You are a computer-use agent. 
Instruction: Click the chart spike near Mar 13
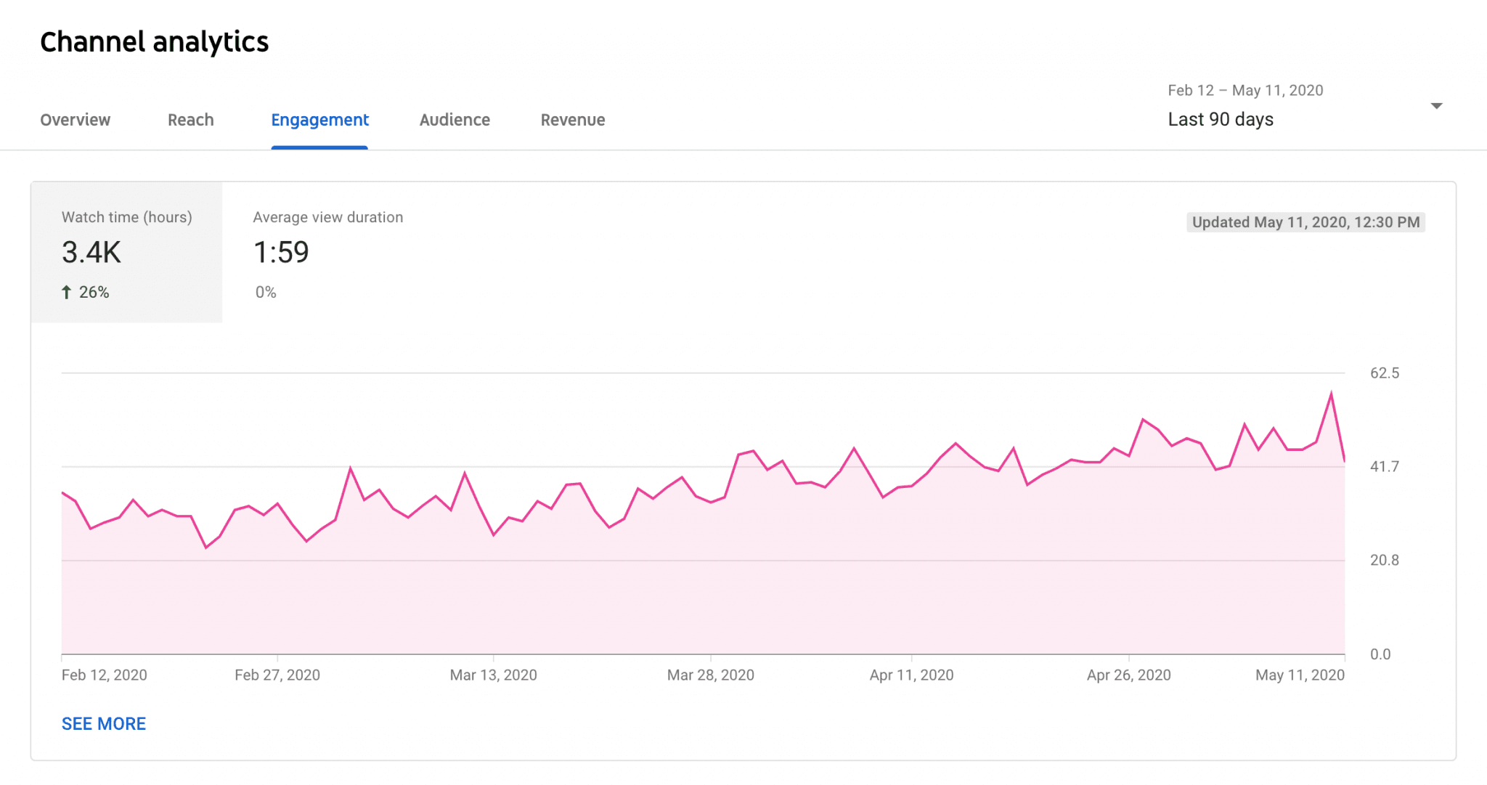[x=465, y=471]
